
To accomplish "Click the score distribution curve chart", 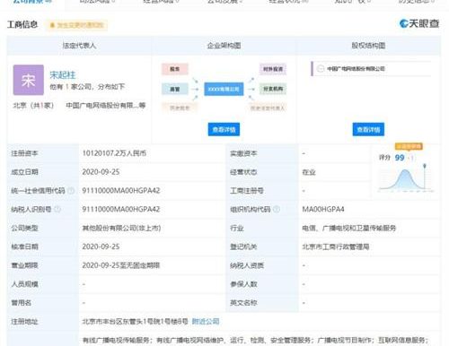I will 406,178.
